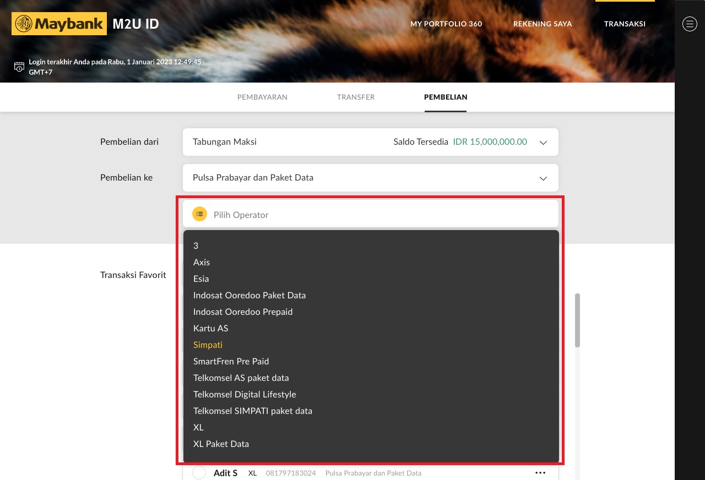Image resolution: width=705 pixels, height=480 pixels.
Task: Click the IDR 15,000,000.00 balance
Action: (x=490, y=142)
